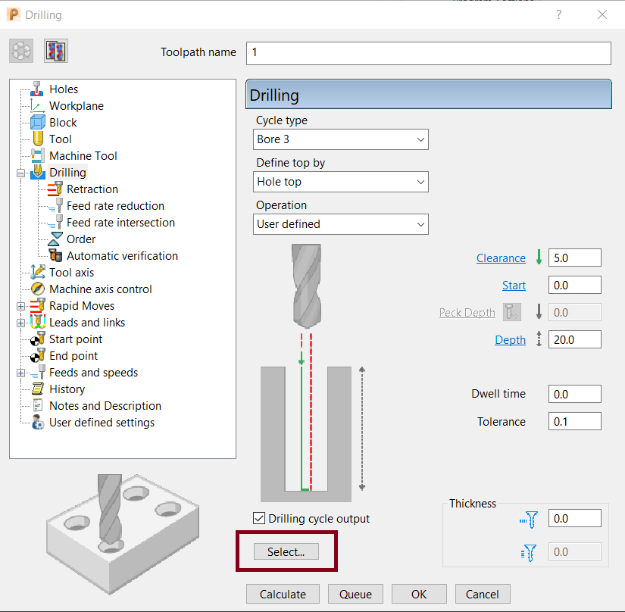Open the Clearance link

pos(501,258)
